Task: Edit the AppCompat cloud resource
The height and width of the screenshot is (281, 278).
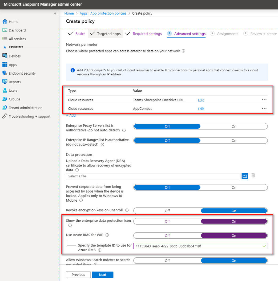Action: (x=201, y=109)
